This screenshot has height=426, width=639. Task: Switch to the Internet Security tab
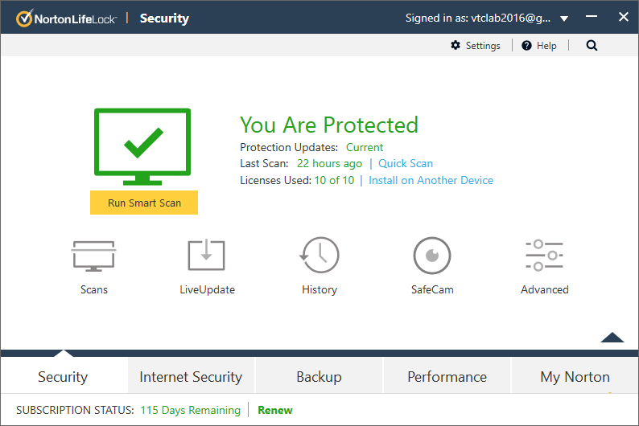(191, 377)
